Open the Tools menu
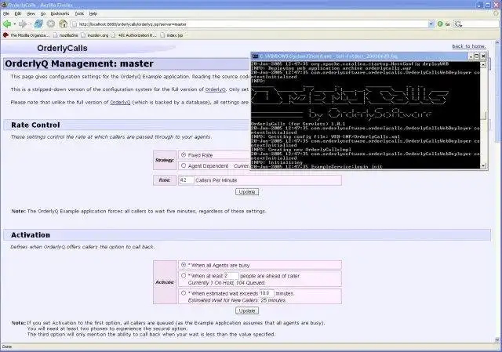The width and height of the screenshot is (502, 352). pos(79,14)
